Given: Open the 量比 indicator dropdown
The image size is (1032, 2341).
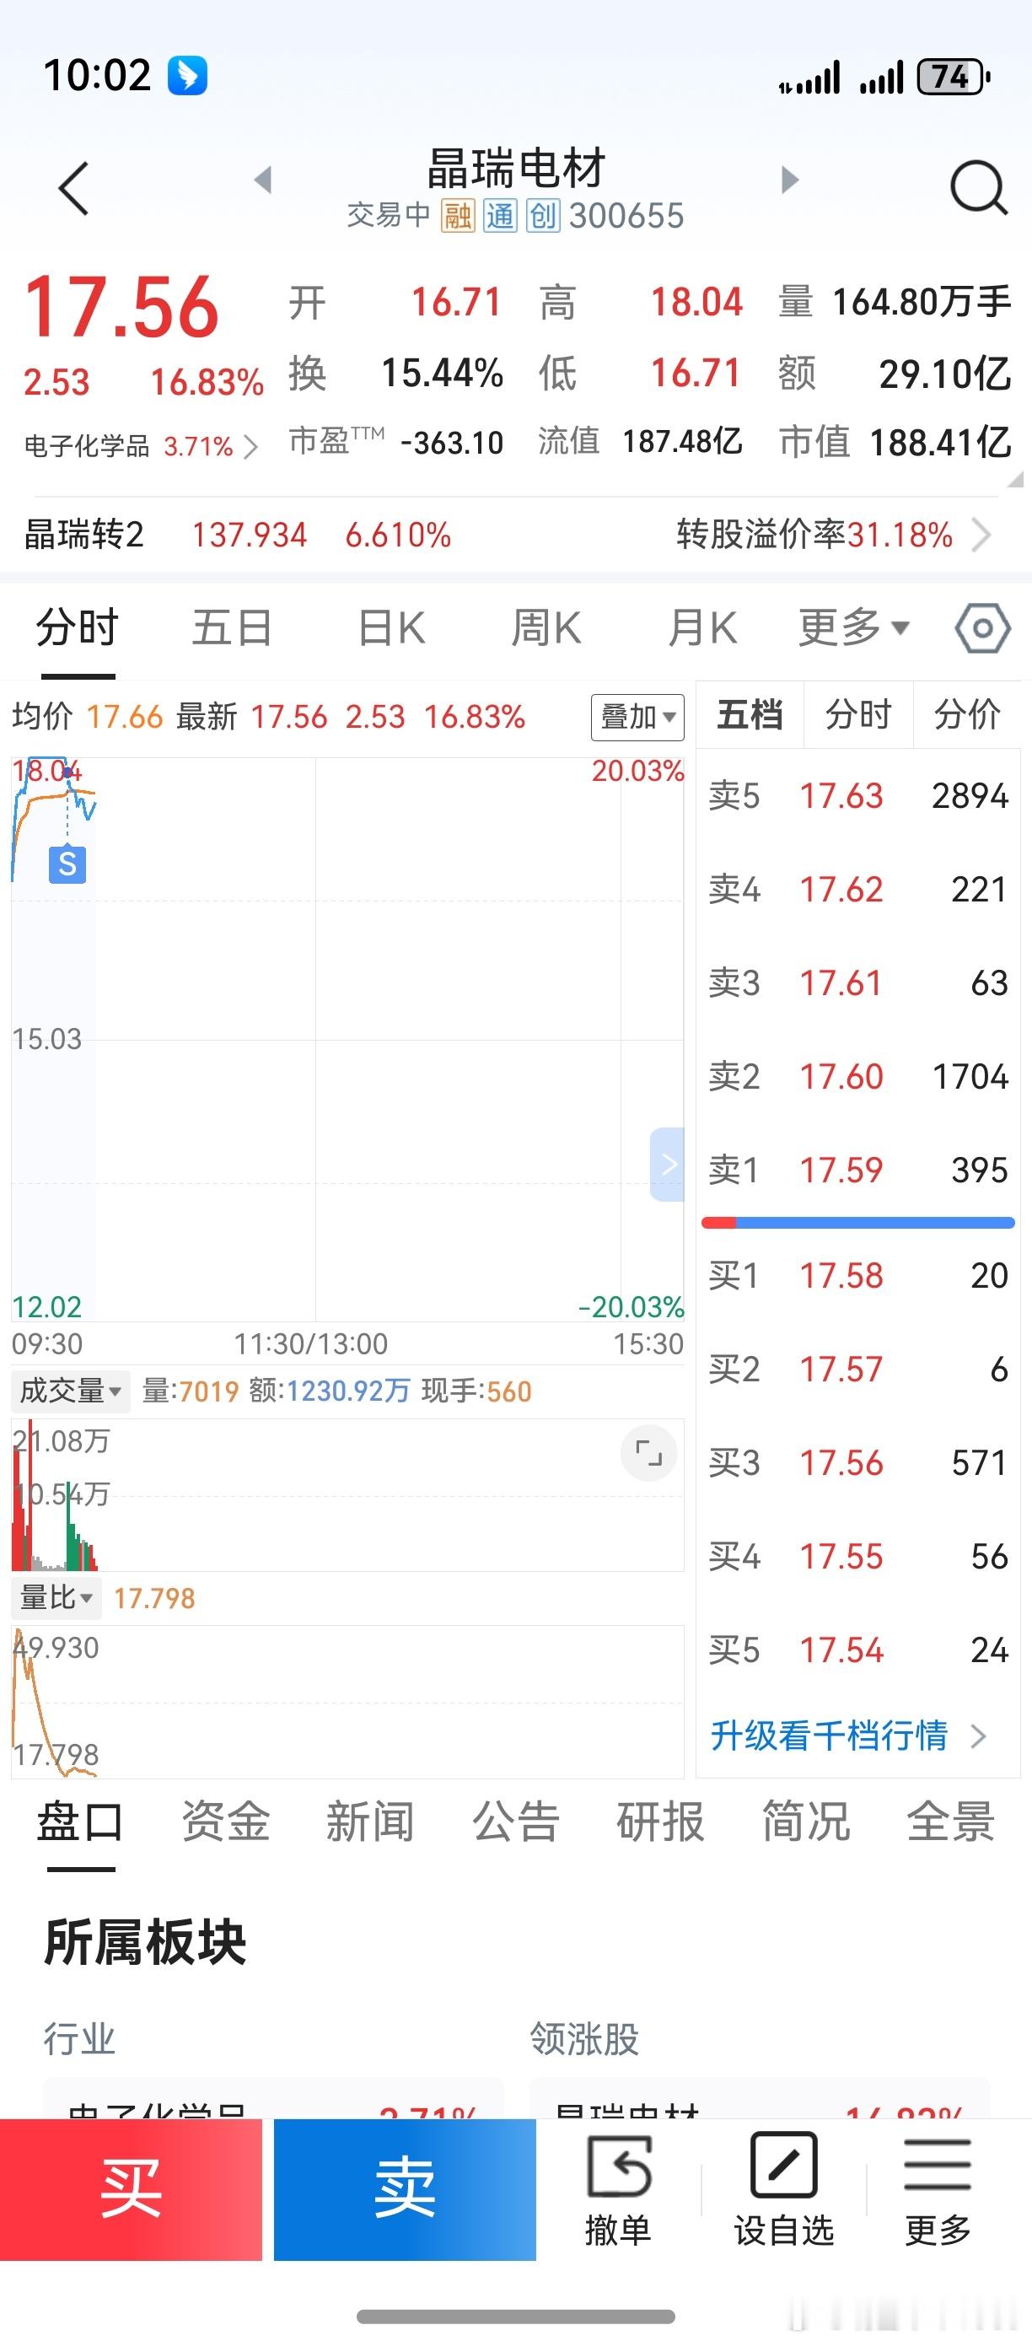Looking at the screenshot, I should [x=55, y=1596].
